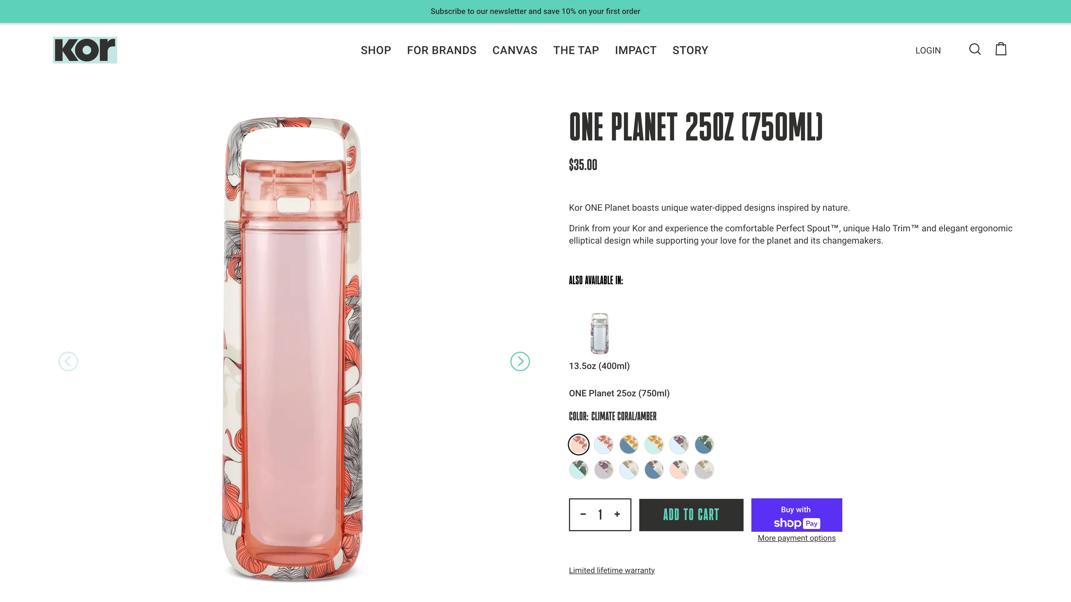Buy the bottle with Shop Pay
This screenshot has width=1071, height=602.
pos(796,515)
